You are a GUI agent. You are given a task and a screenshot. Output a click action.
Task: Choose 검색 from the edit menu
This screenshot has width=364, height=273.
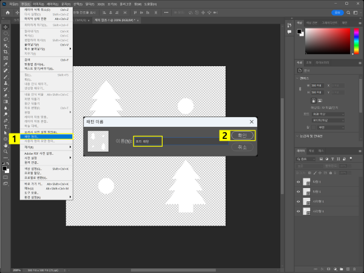47,60
